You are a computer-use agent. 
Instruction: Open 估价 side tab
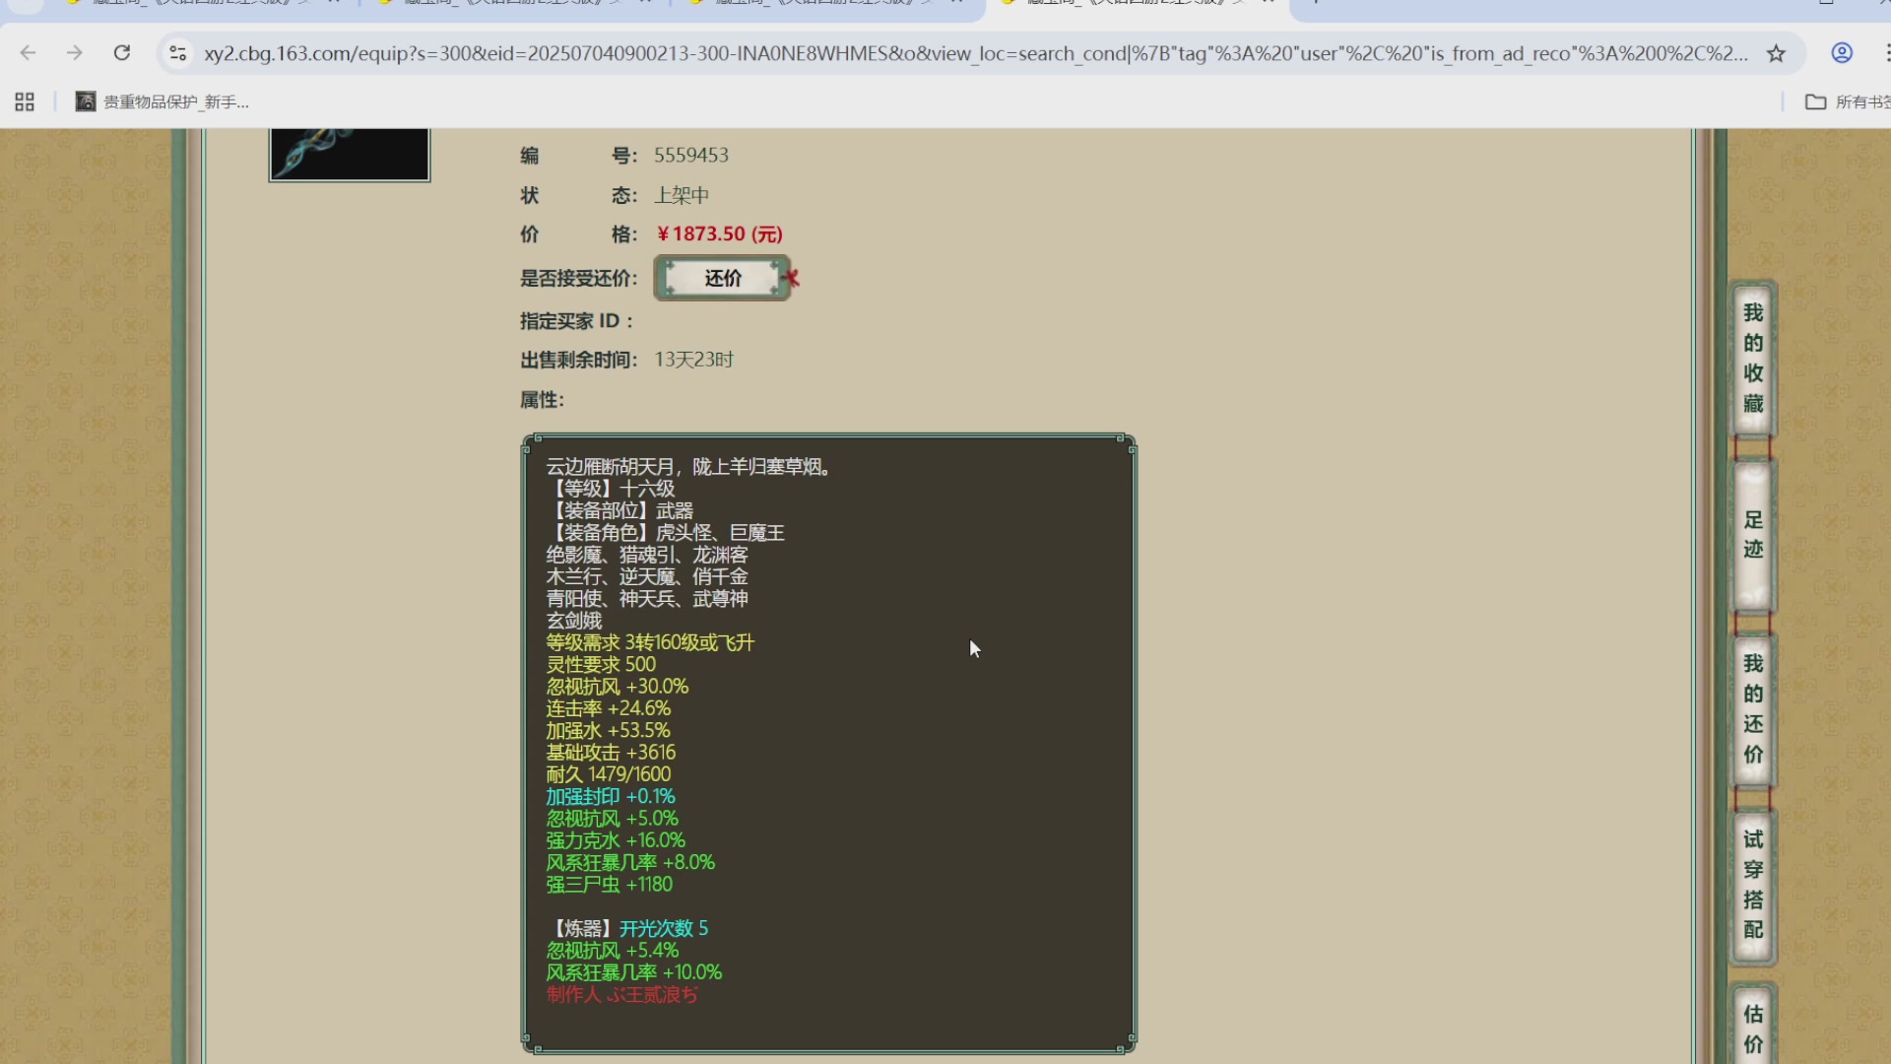[1753, 1028]
